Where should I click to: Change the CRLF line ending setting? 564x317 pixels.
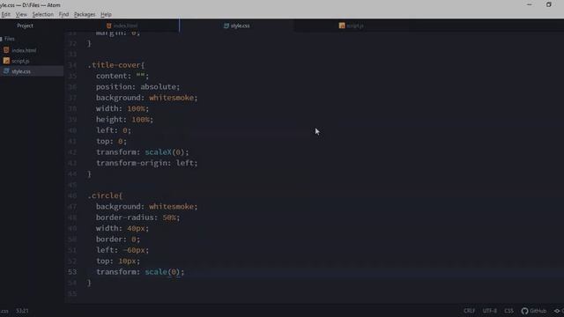[470, 311]
